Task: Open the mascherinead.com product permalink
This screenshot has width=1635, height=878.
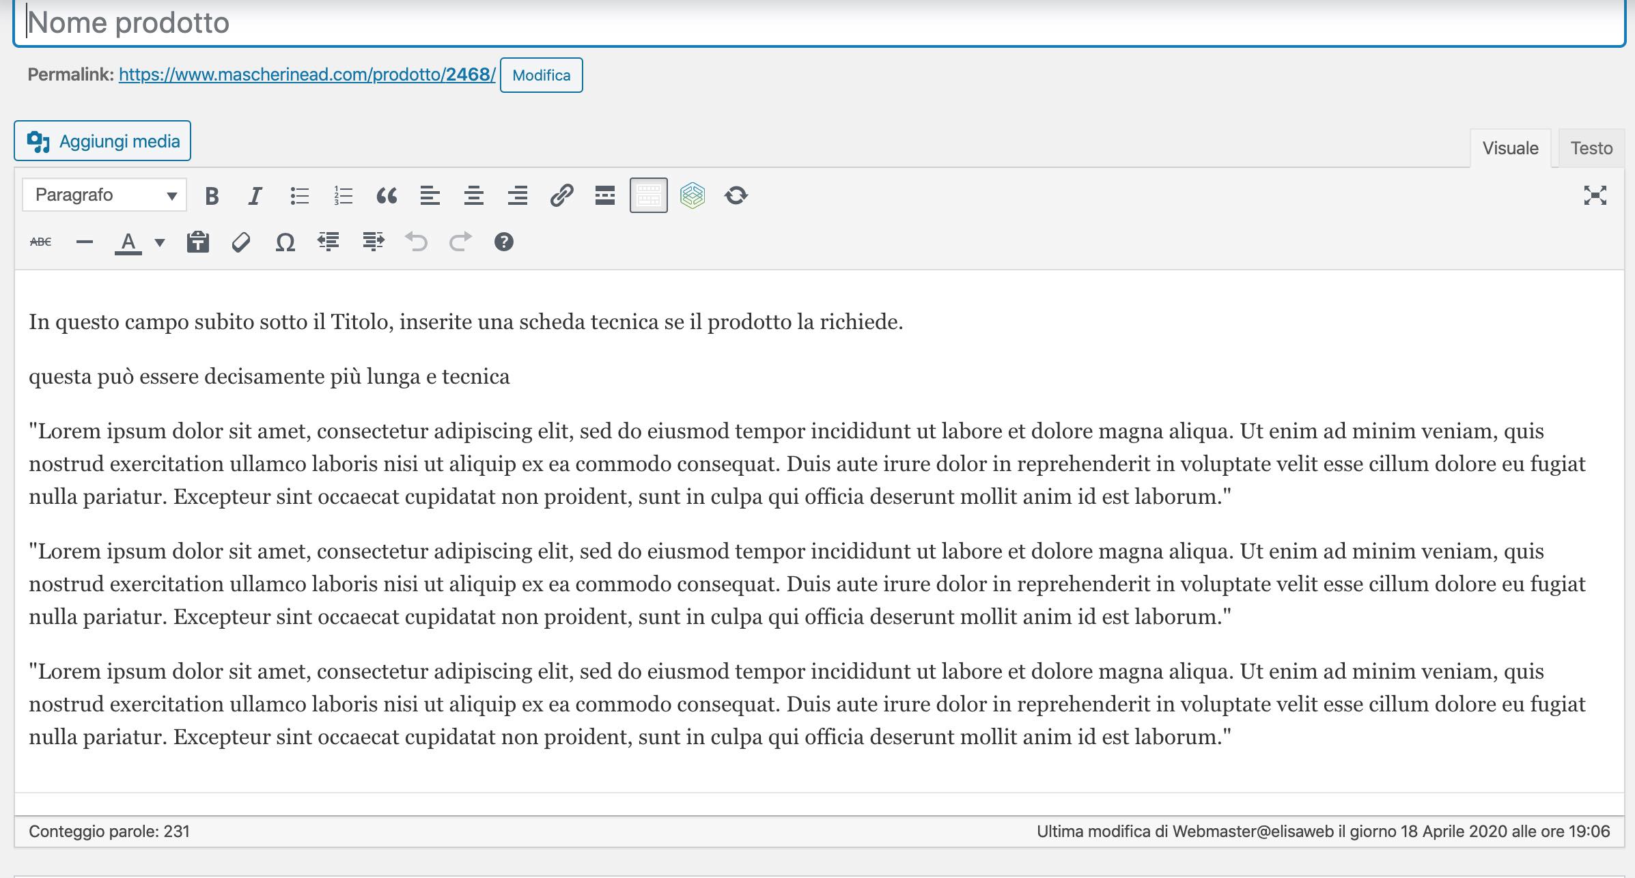Action: coord(307,74)
